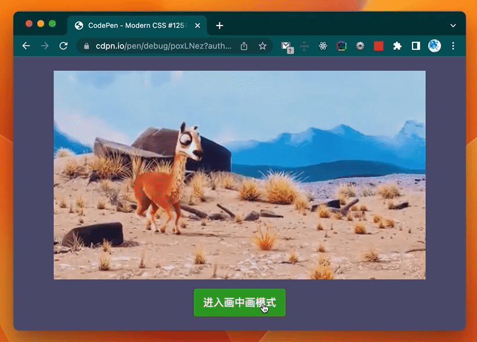Open the colorful monitor extension icon
The width and height of the screenshot is (477, 342).
[x=342, y=46]
